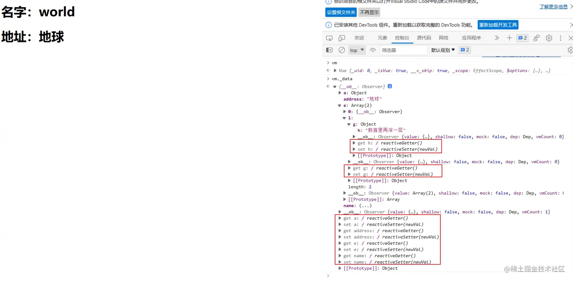This screenshot has width=573, height=281.
Task: Switch to the 元素 tab
Action: 382,38
